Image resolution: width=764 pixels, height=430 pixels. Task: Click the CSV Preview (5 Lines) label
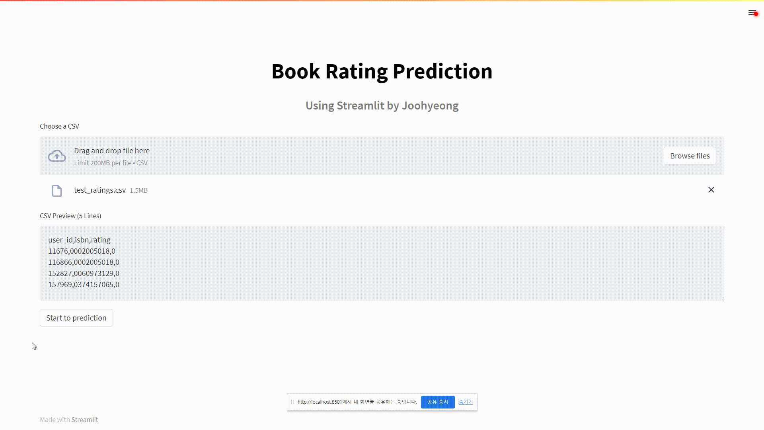(70, 216)
